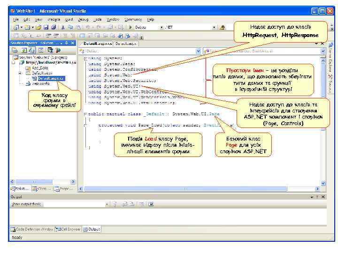Click the editor horizontal scrollbar thumb
The width and height of the screenshot is (338, 253).
pos(185,189)
